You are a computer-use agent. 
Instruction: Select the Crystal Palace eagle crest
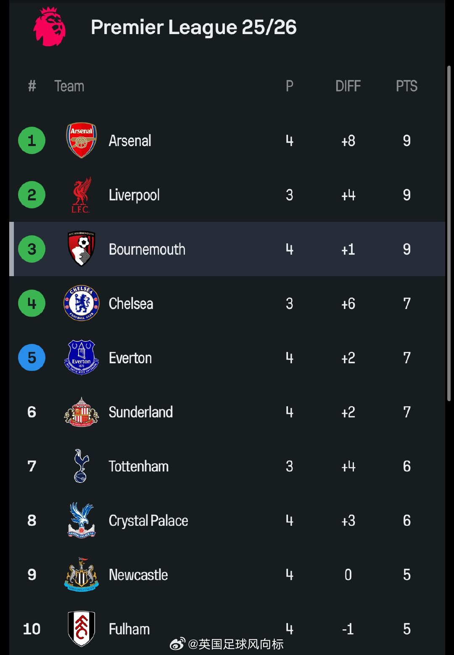point(82,520)
